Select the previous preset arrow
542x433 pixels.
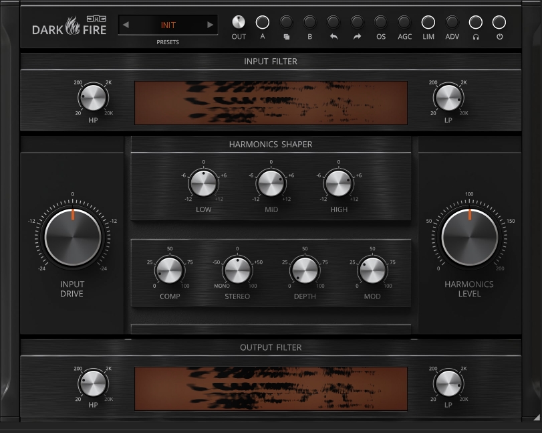click(126, 25)
